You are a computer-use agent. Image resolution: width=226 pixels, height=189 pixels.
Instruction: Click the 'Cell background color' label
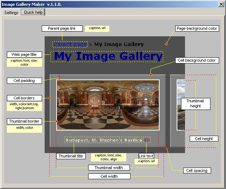[197, 60]
